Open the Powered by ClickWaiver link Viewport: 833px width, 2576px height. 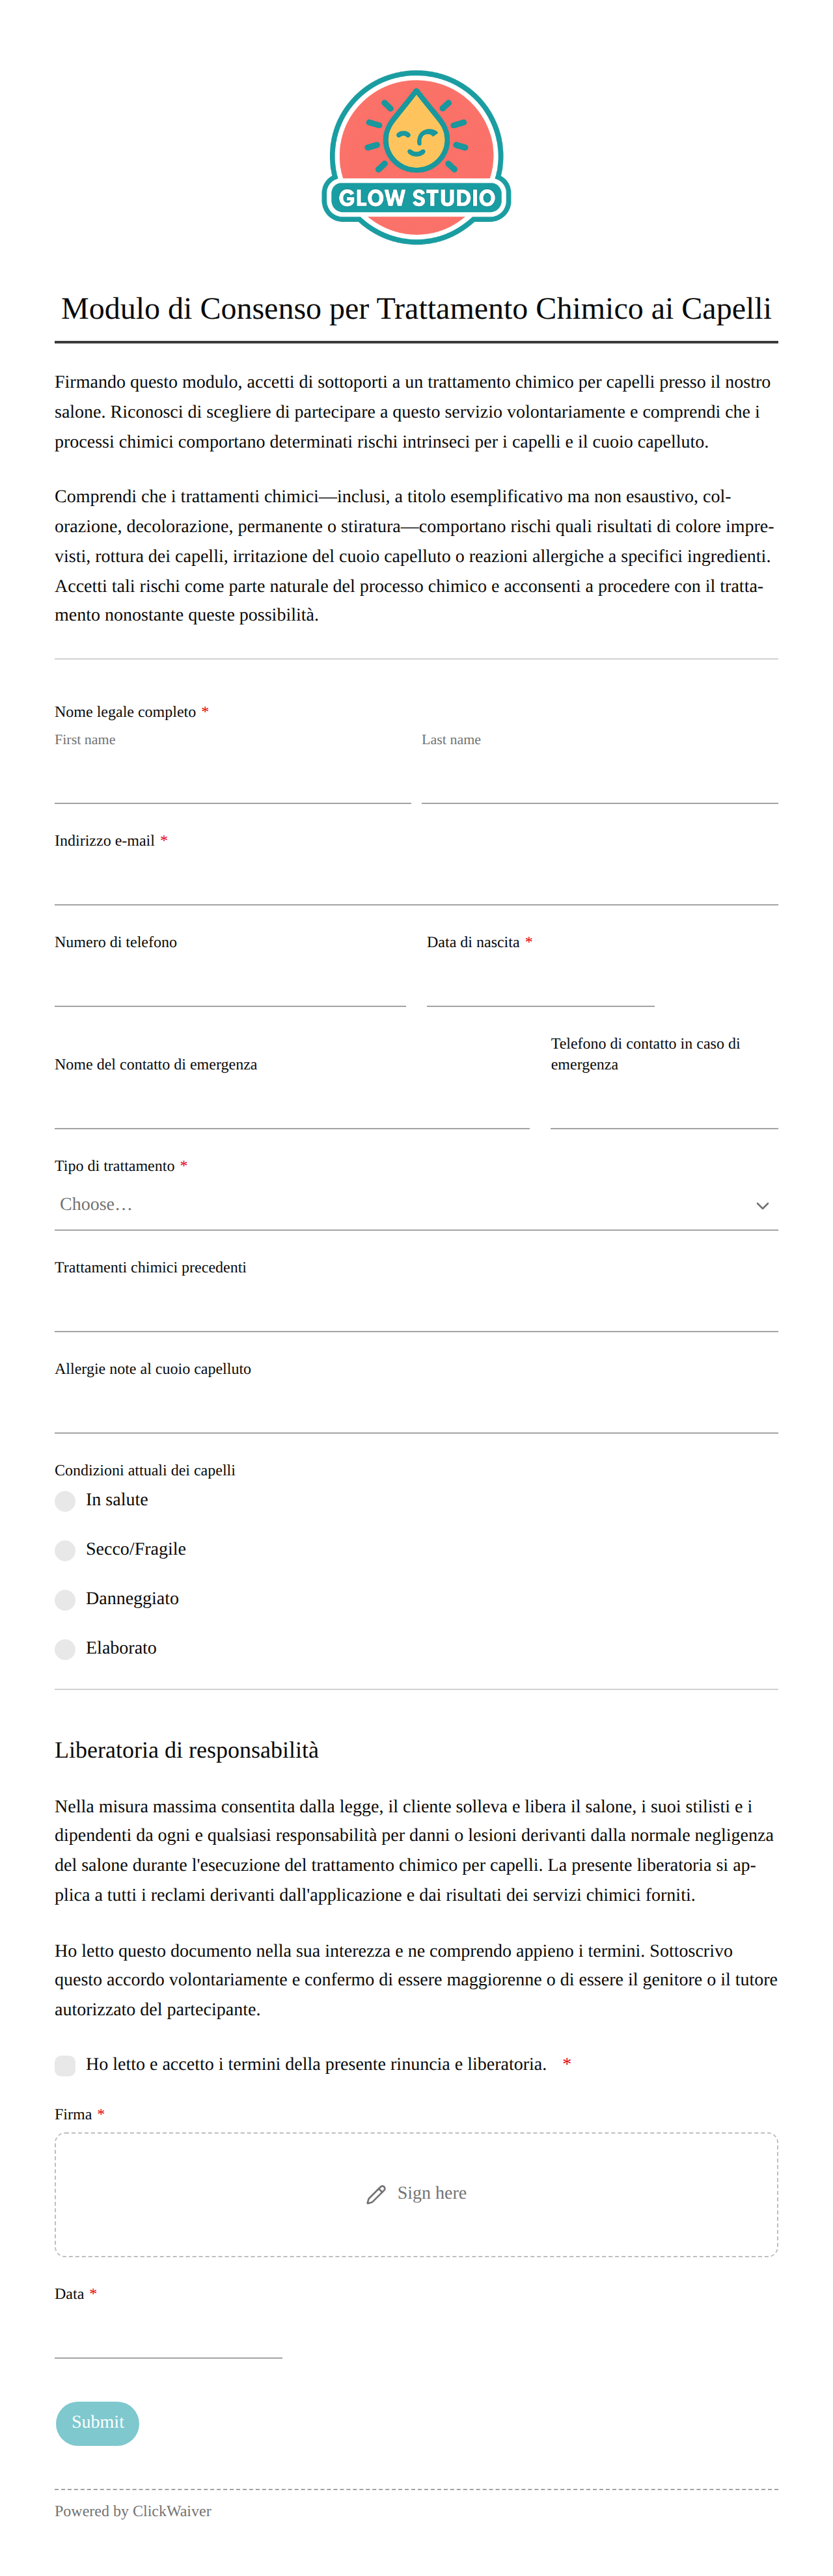(x=133, y=2510)
